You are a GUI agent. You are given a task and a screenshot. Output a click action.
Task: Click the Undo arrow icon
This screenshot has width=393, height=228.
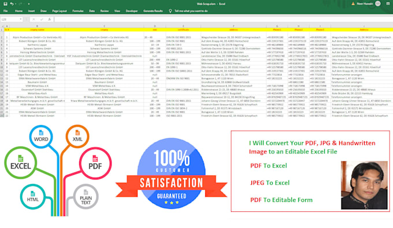coord(12,4)
